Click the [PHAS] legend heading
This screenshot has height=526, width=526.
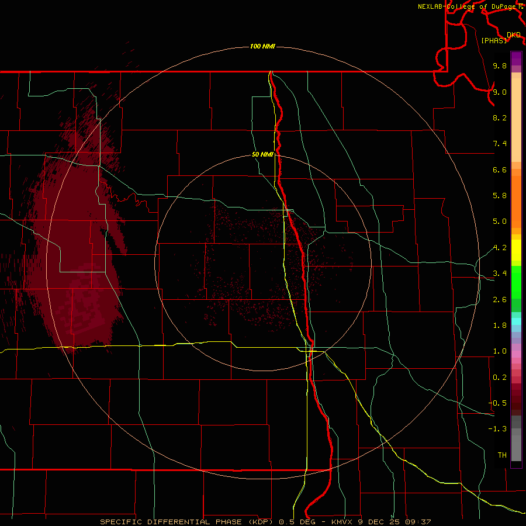coord(494,40)
